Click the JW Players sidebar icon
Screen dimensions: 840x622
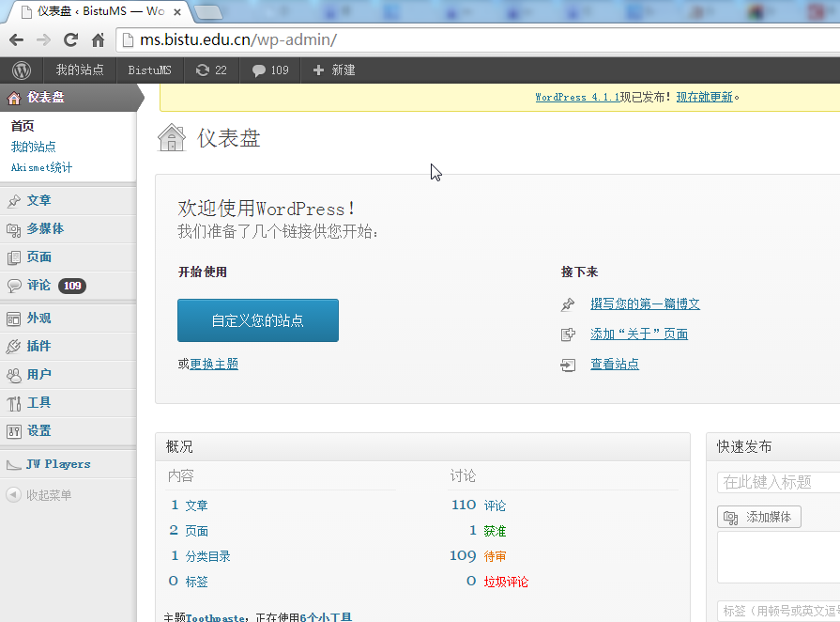pyautogui.click(x=14, y=465)
